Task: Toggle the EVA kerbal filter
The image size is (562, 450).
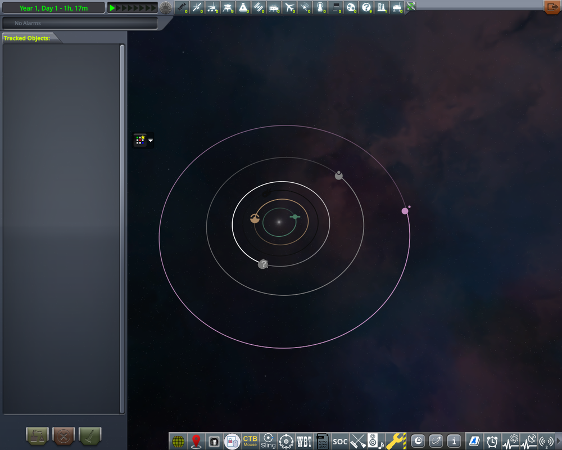Action: pos(320,7)
